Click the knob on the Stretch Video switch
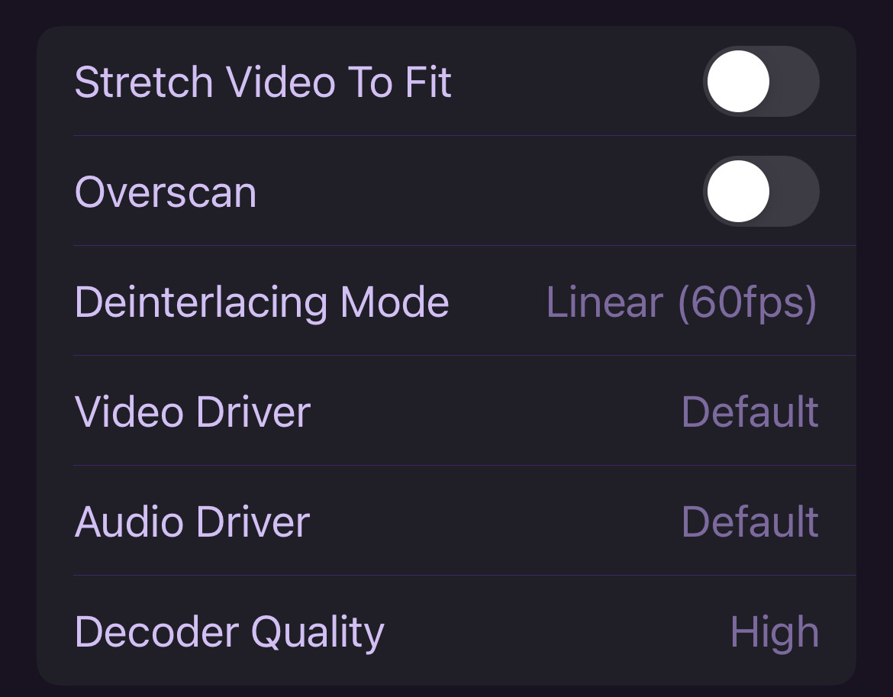Image resolution: width=893 pixels, height=697 pixels. pyautogui.click(x=738, y=82)
